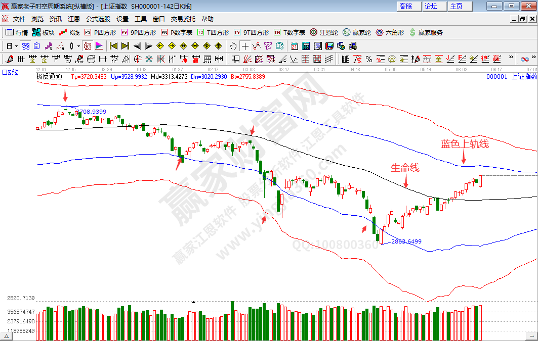Viewport: 538px width, 341px height.
Task: Expand the candlestick style dropdown arrow
Action: point(78,46)
